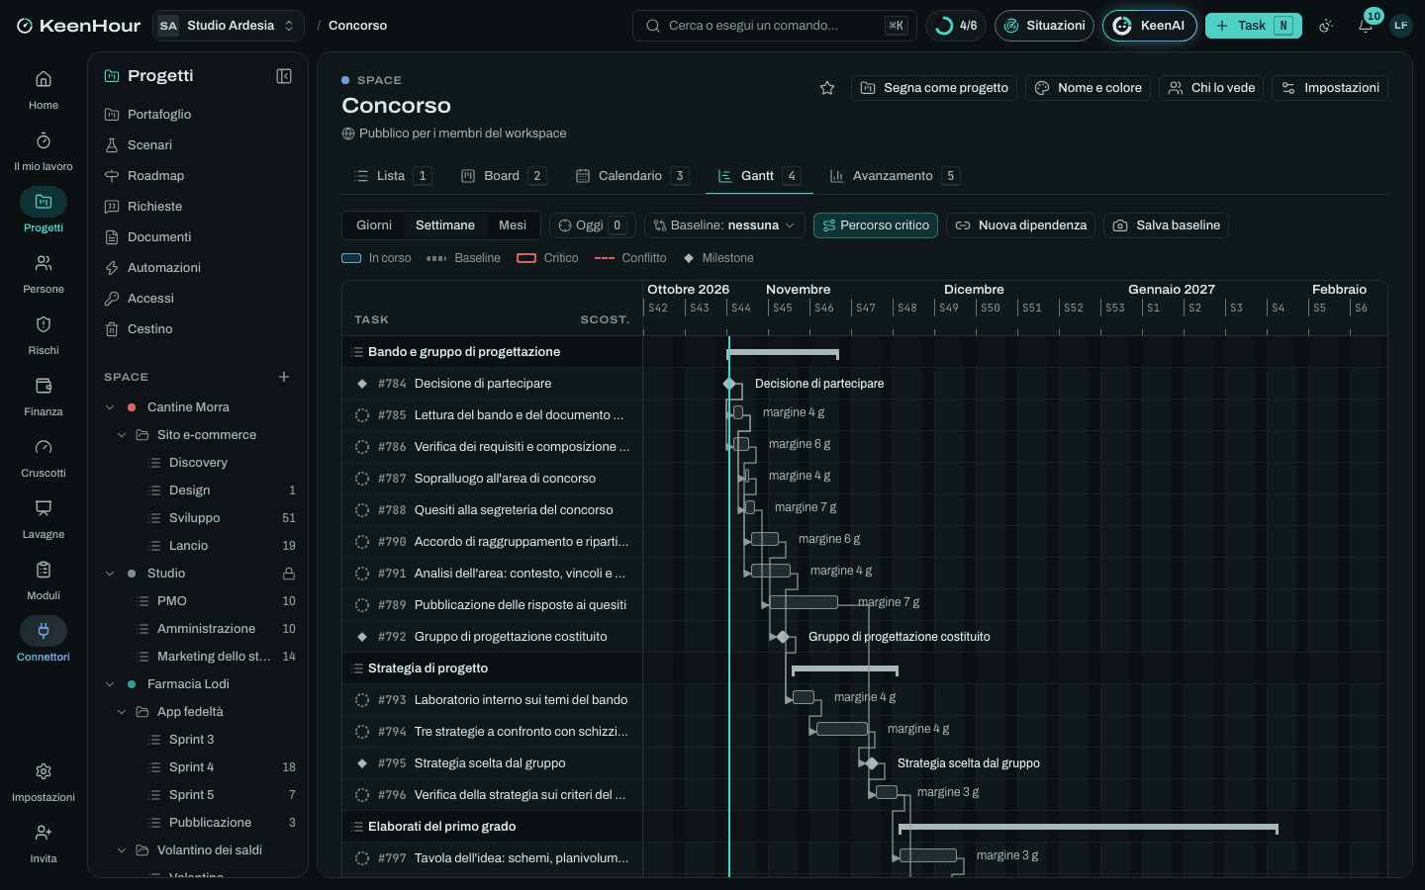
Task: Collapse the Sito e-commerce folder
Action: coord(122,435)
